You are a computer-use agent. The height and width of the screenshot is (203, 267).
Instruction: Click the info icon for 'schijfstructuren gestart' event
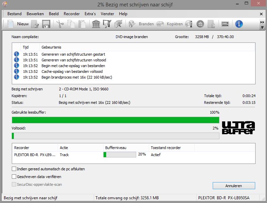(16, 54)
